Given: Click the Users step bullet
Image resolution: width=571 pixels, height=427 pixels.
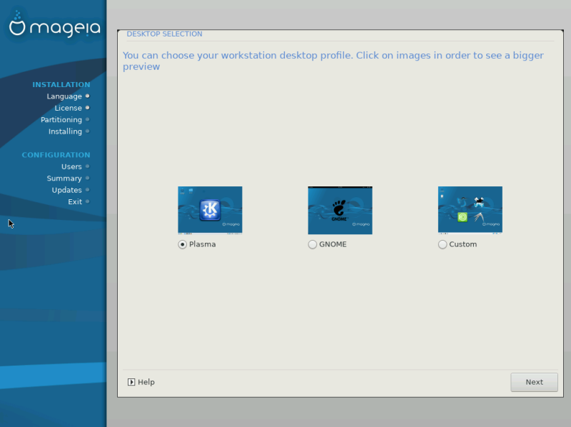Looking at the screenshot, I should click(x=87, y=166).
